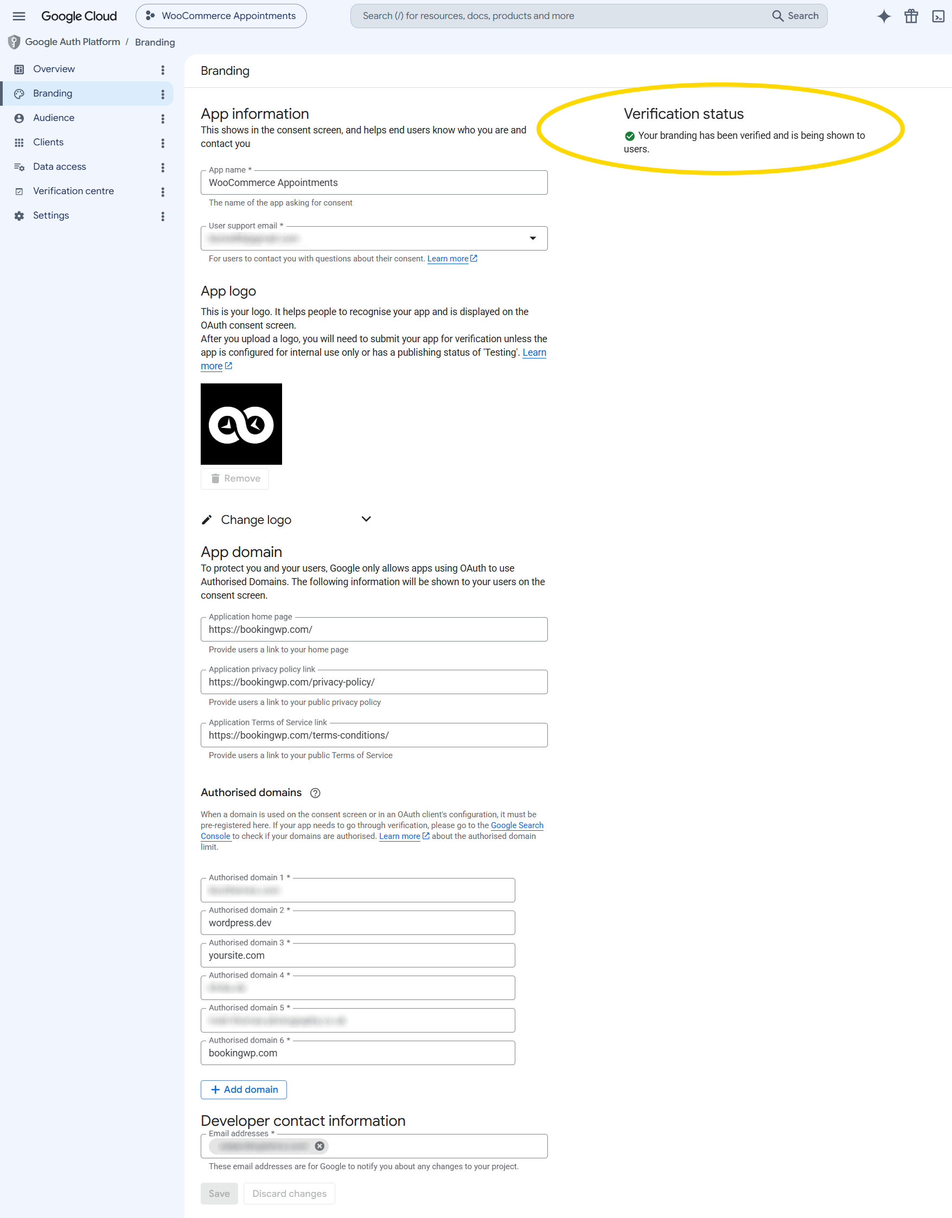
Task: Open the Google Search Console link
Action: 517,825
